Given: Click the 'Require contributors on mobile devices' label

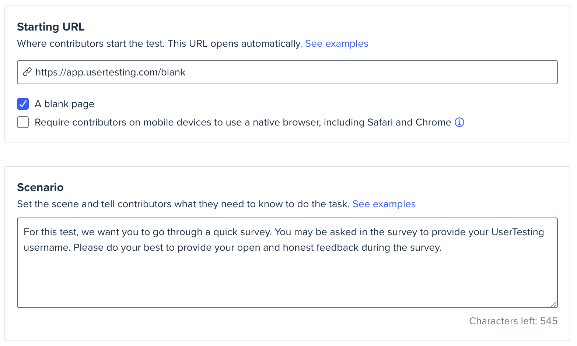Looking at the screenshot, I should (243, 122).
